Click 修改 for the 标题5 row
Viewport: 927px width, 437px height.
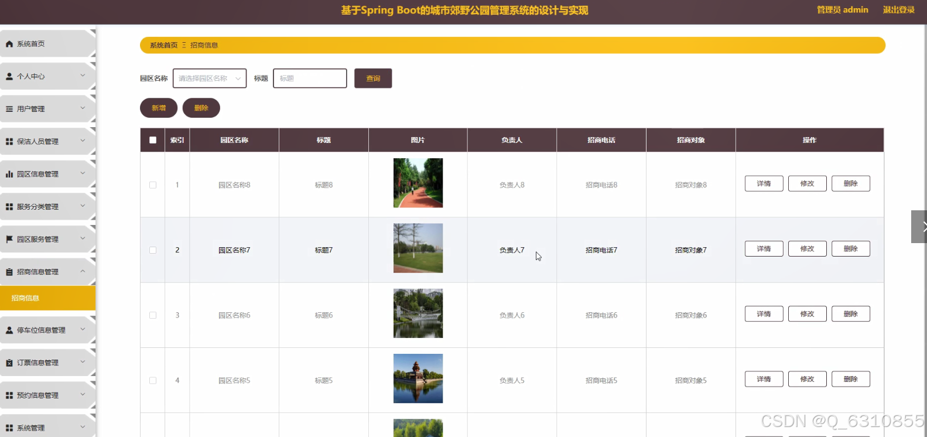807,379
